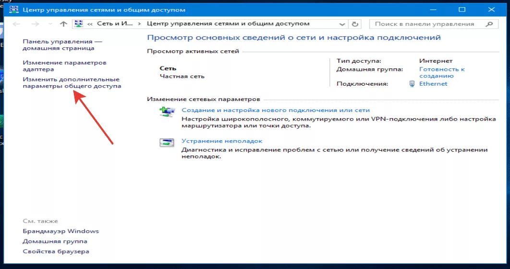Click the 'Подключения:' label
The image size is (510, 269).
(x=363, y=84)
